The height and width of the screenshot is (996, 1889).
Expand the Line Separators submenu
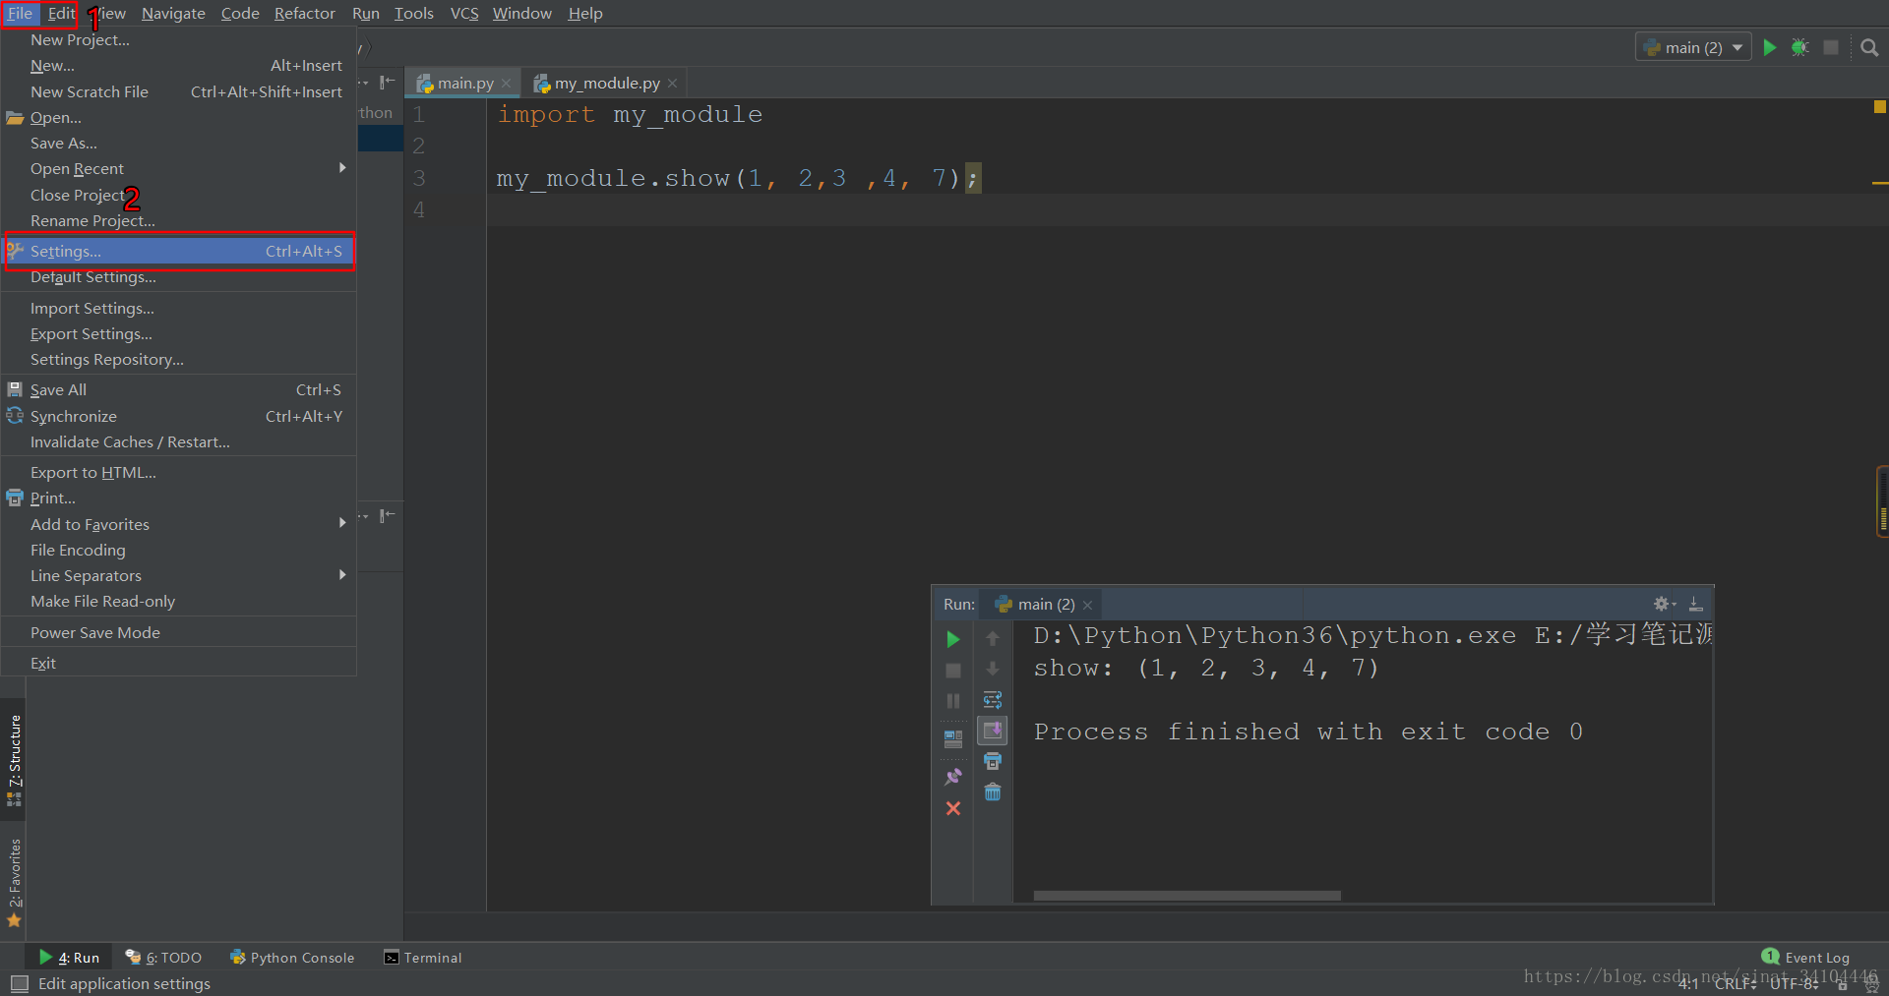coord(178,575)
